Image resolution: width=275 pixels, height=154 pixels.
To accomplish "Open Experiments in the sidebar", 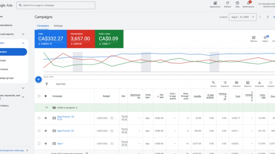I will pos(4,69).
